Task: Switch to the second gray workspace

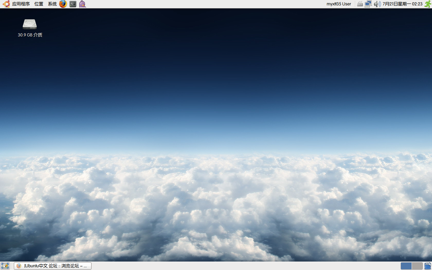Action: point(417,266)
